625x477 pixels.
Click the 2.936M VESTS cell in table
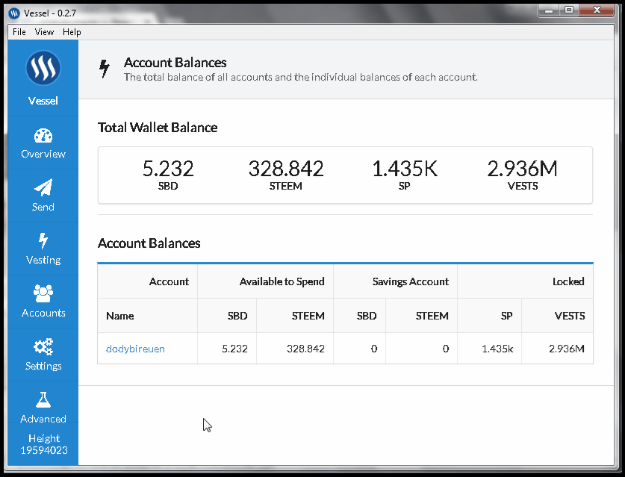coord(557,349)
